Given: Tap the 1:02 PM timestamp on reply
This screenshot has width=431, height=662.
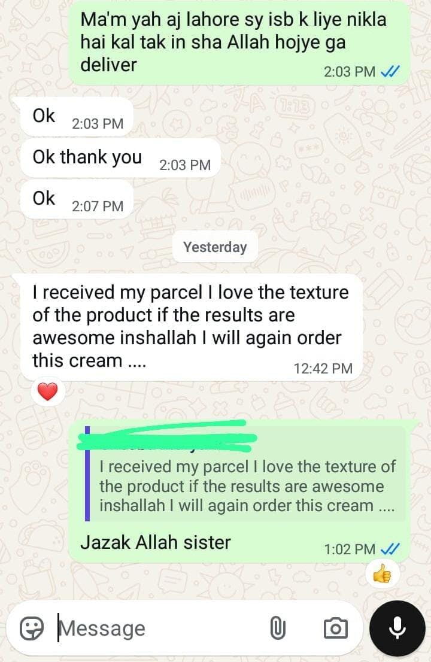Looking at the screenshot, I should [350, 549].
